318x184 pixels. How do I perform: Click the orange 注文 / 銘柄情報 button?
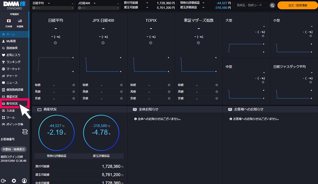coord(297,5)
